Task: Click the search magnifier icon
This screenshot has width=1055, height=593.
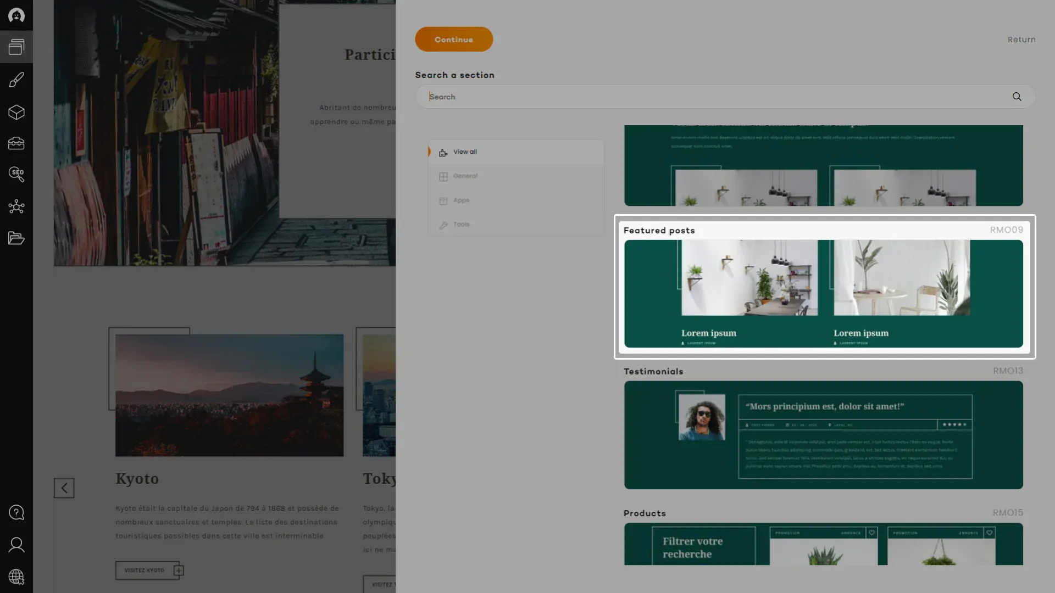Action: pos(1017,97)
